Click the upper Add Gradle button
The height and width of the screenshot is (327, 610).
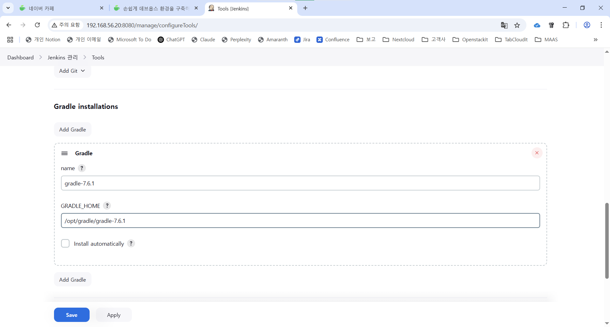click(x=72, y=130)
